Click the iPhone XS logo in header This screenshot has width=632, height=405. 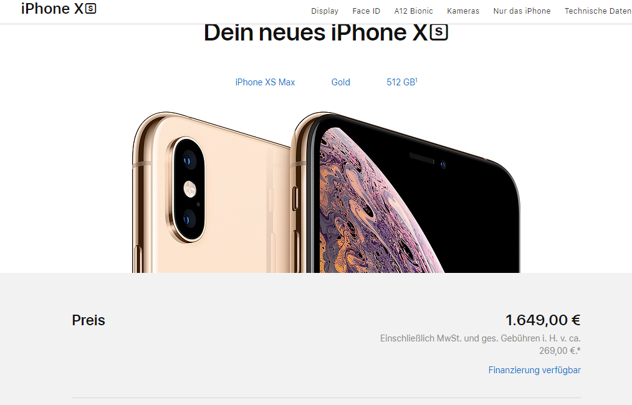[x=59, y=9]
